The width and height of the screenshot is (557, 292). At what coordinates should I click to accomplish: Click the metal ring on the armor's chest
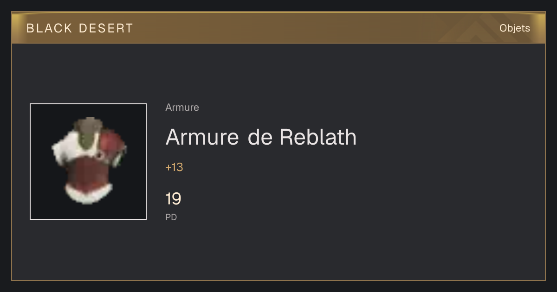coord(101,155)
